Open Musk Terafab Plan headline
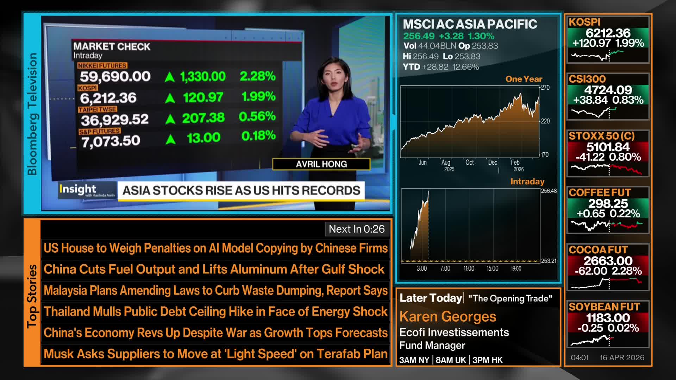The image size is (676, 380). click(215, 354)
